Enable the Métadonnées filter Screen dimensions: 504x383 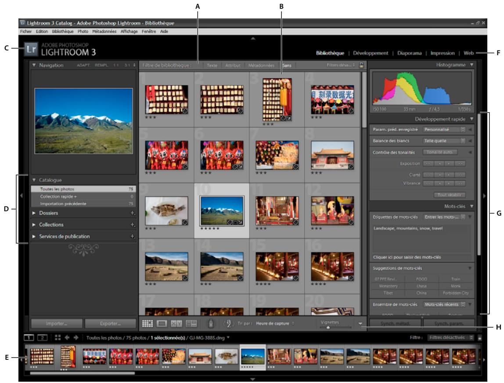[261, 65]
